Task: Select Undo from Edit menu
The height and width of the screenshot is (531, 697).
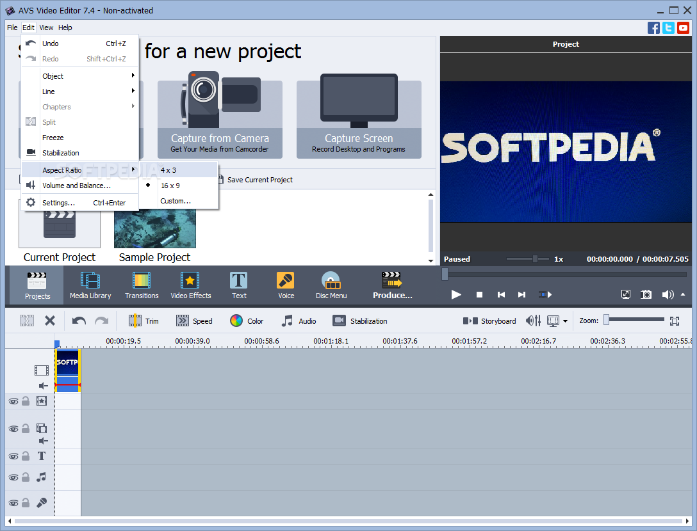Action: click(80, 44)
